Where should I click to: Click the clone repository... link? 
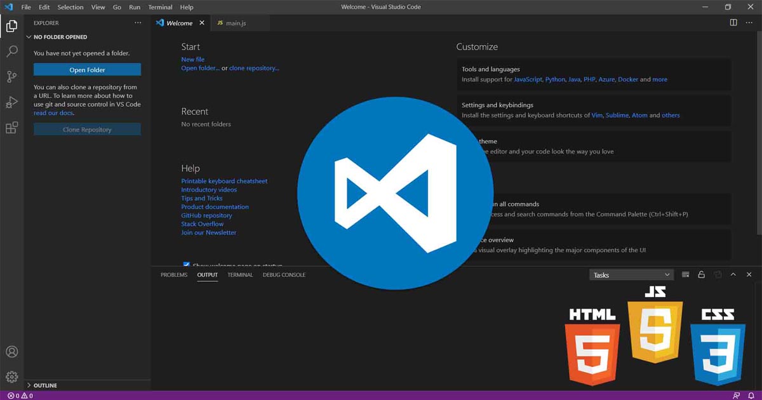pos(254,68)
